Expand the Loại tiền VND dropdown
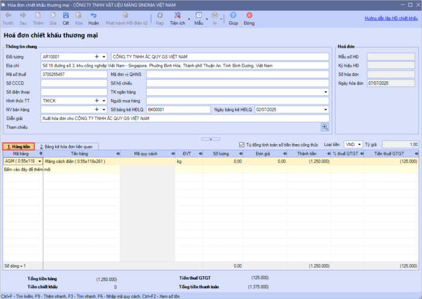422x299 pixels. tap(359, 145)
